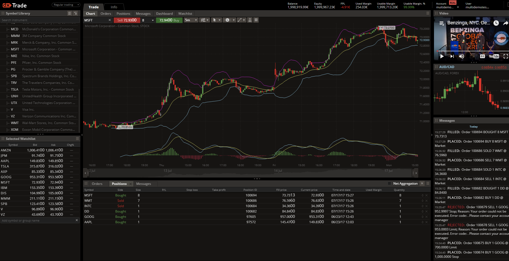Screen dimensions: 509x261
Task: Select the line drawing tool
Action: click(240, 20)
